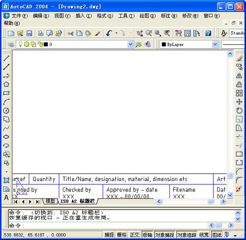Select the Revision Cloud tool
This screenshot has height=240, width=246.
click(6, 119)
